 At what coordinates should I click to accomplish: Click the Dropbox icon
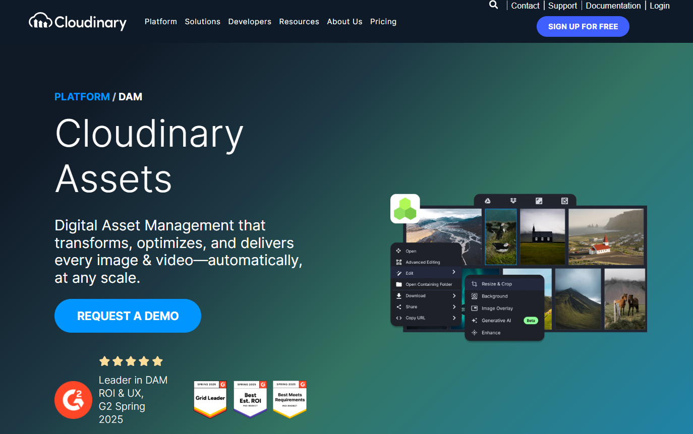click(x=513, y=201)
